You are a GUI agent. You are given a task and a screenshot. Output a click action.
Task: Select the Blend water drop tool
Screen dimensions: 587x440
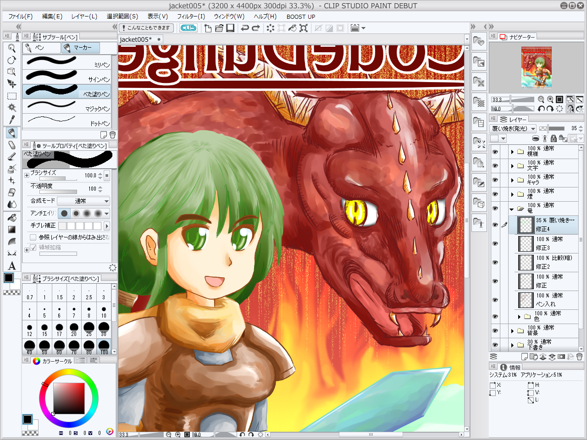pos(12,204)
